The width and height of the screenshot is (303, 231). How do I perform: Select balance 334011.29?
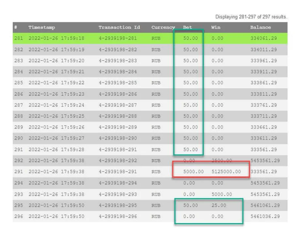click(263, 50)
